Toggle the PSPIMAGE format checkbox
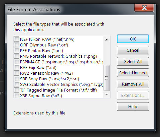This screenshot has height=137, width=160. pos(17,62)
